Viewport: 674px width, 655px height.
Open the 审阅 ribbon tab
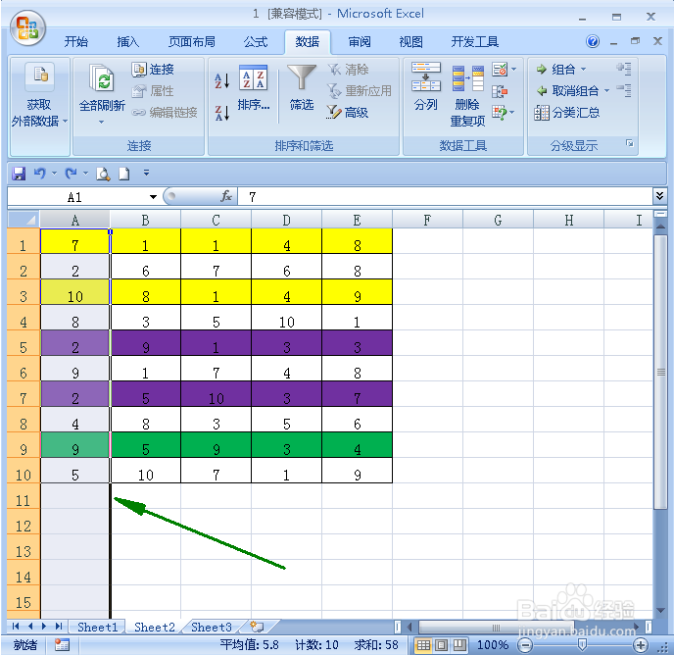point(360,42)
